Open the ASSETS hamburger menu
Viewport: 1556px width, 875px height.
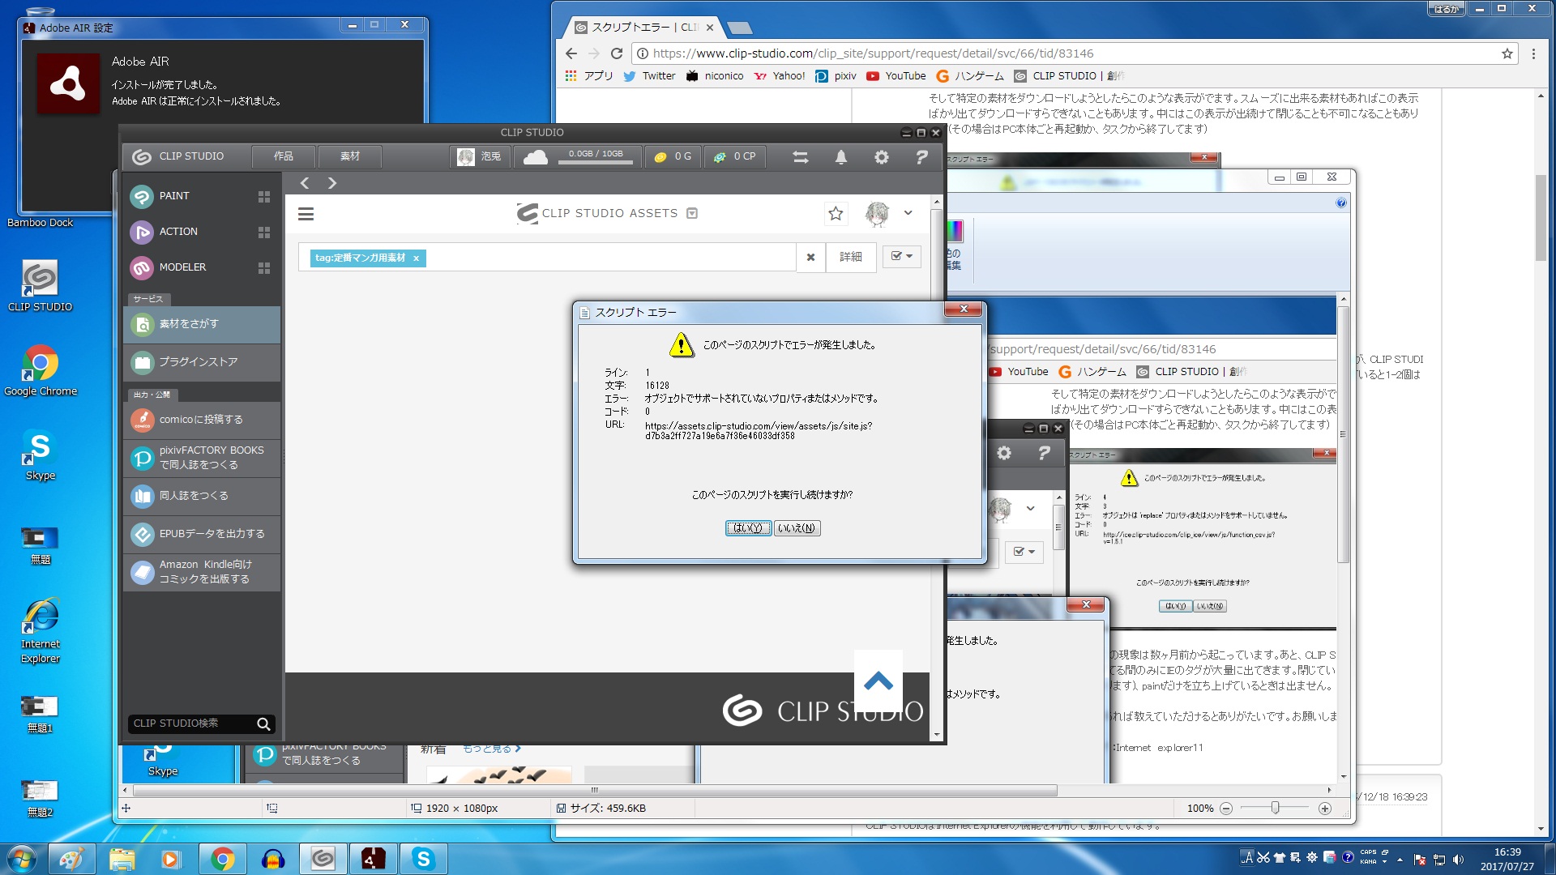306,214
